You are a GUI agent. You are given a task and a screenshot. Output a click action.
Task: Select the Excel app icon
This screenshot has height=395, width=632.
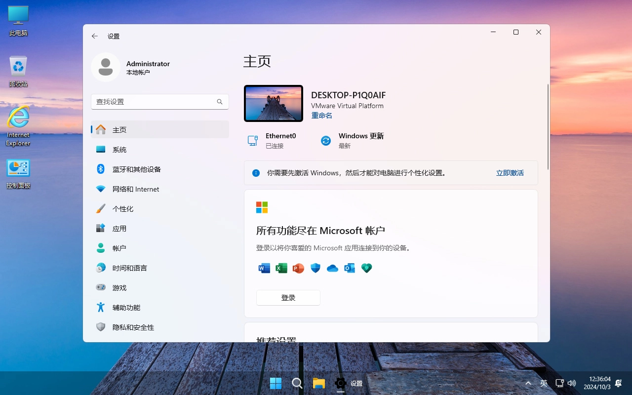[281, 268]
